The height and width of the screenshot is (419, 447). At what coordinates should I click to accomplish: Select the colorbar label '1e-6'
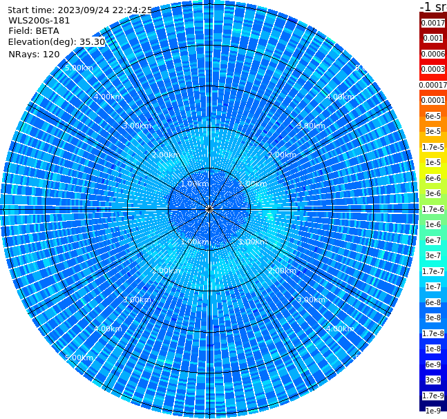(x=433, y=224)
